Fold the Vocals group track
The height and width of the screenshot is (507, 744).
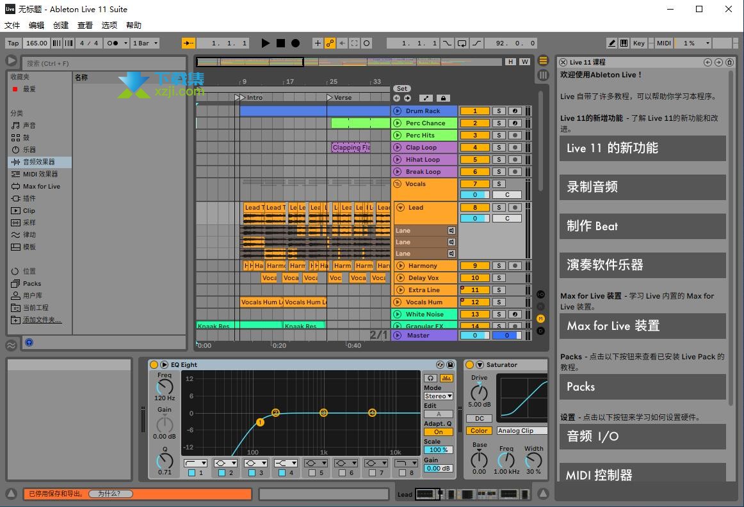pyautogui.click(x=397, y=184)
